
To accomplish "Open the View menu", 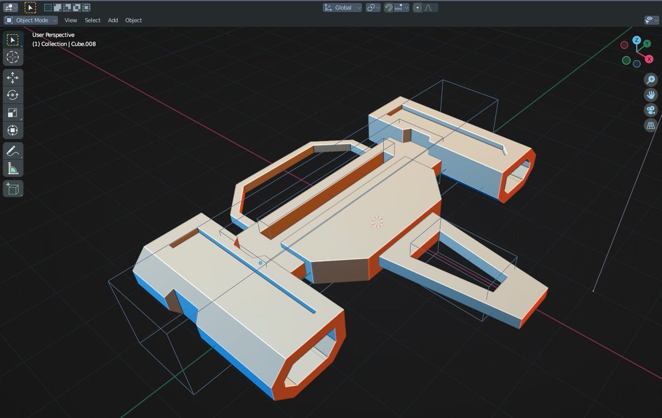I will tap(71, 20).
